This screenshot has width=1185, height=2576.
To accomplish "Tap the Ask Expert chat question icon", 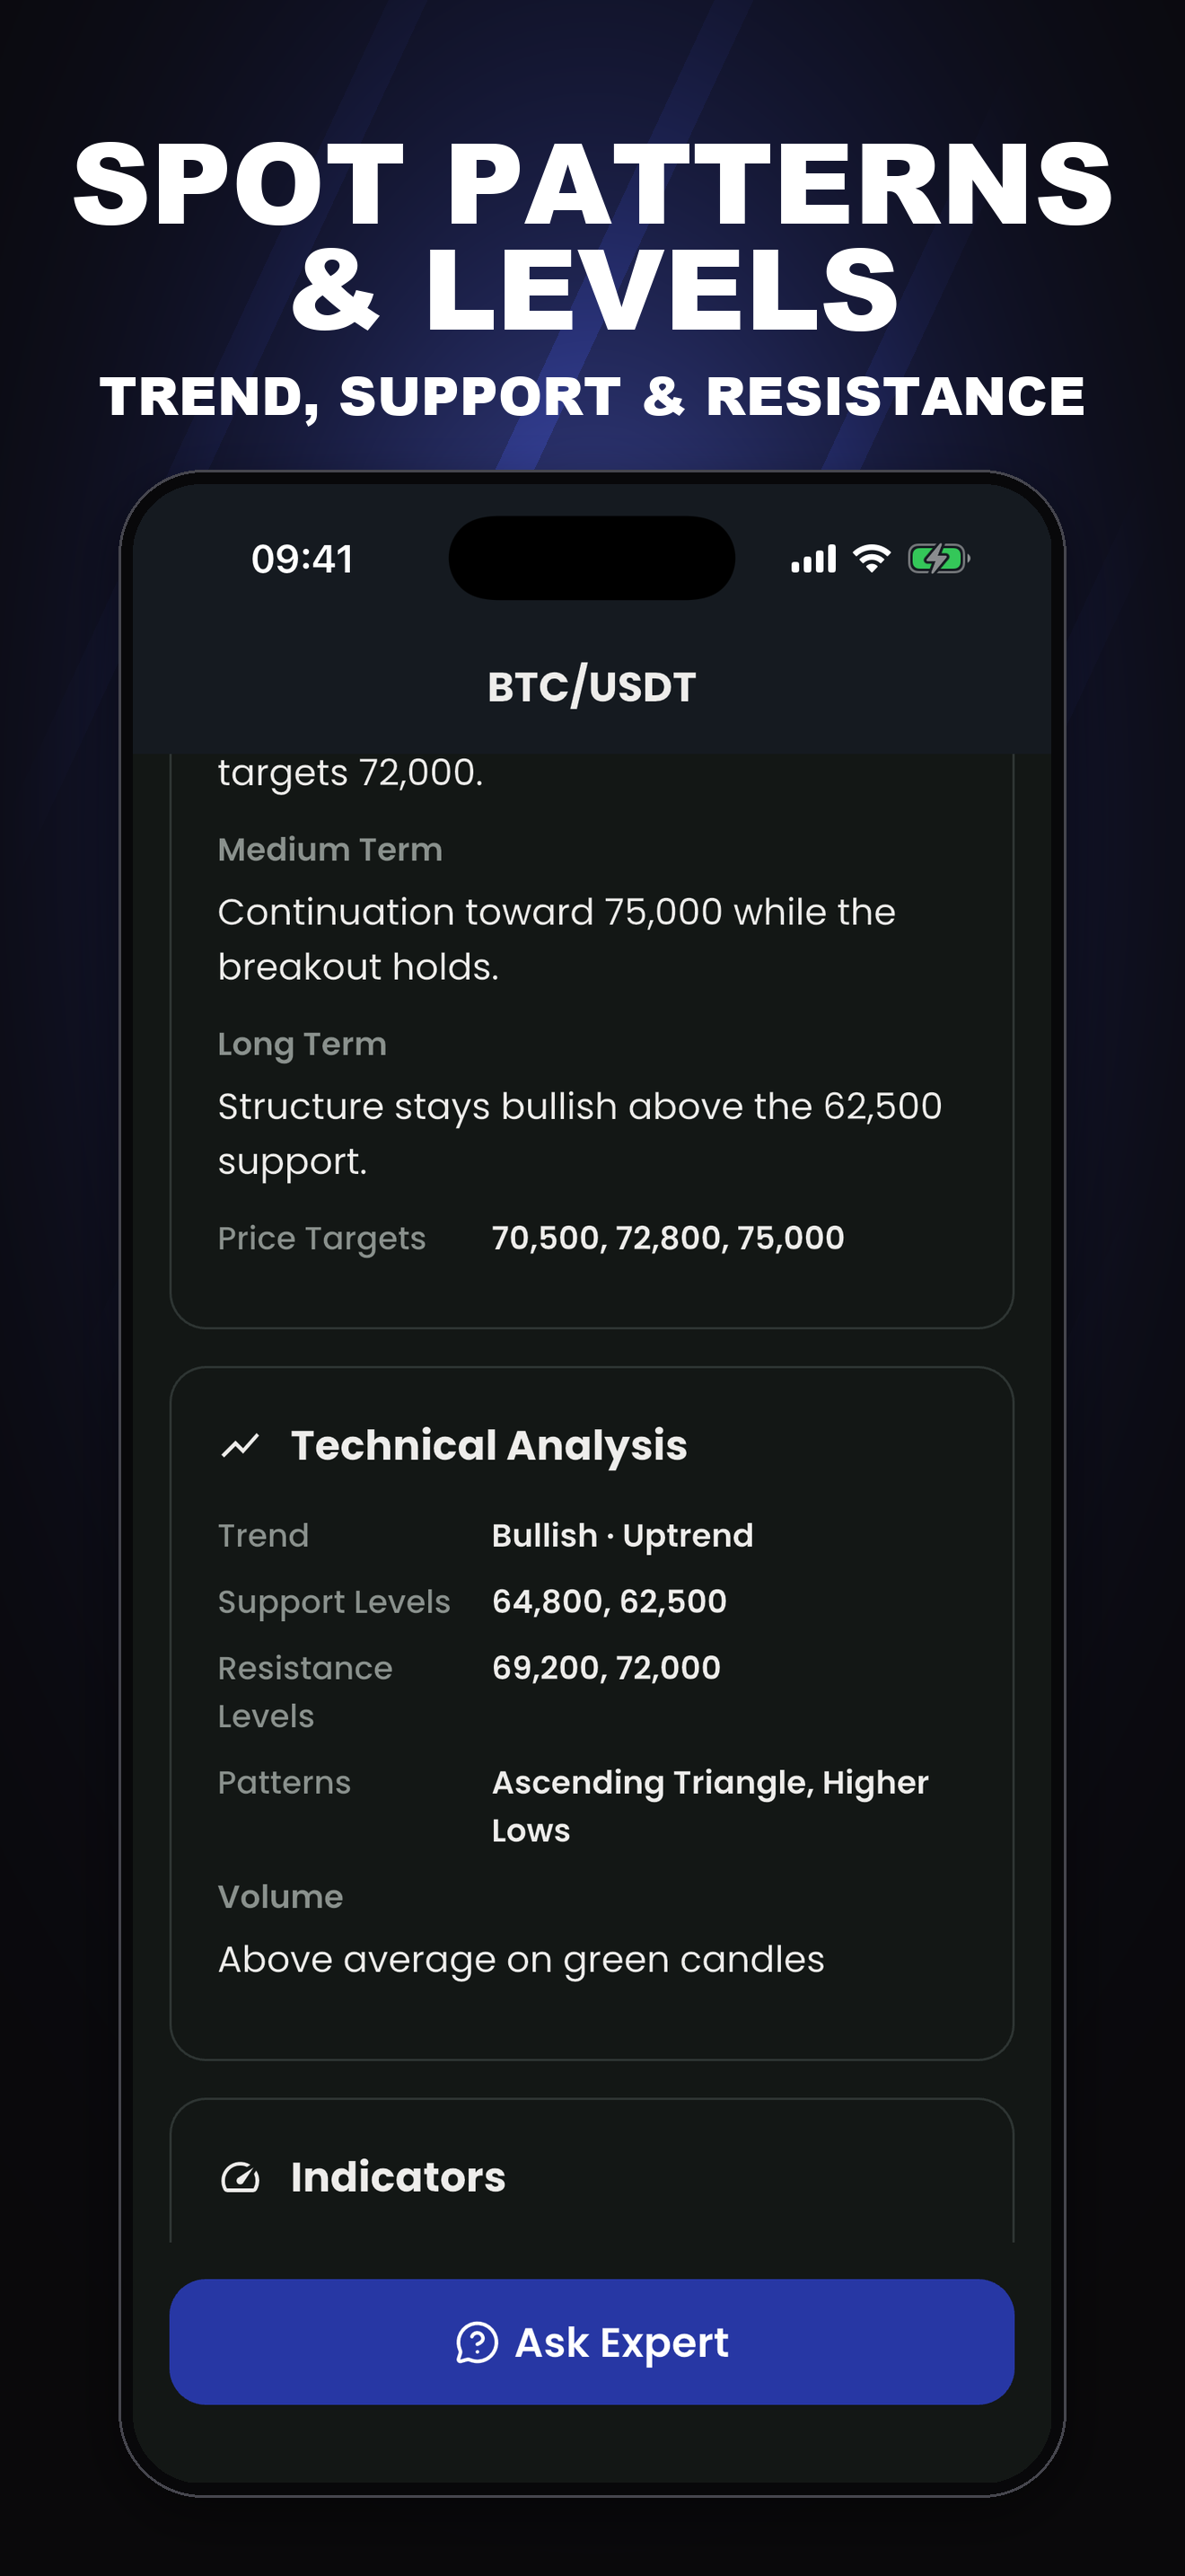I will (x=477, y=2342).
